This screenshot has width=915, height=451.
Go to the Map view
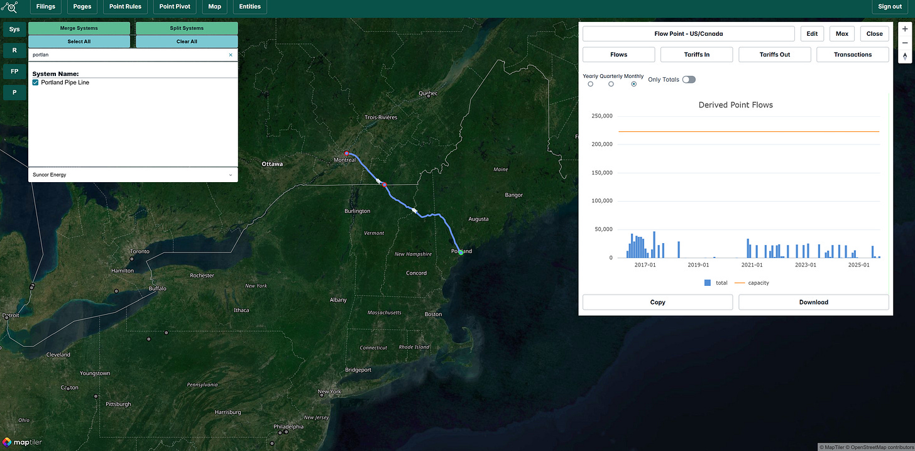[215, 7]
